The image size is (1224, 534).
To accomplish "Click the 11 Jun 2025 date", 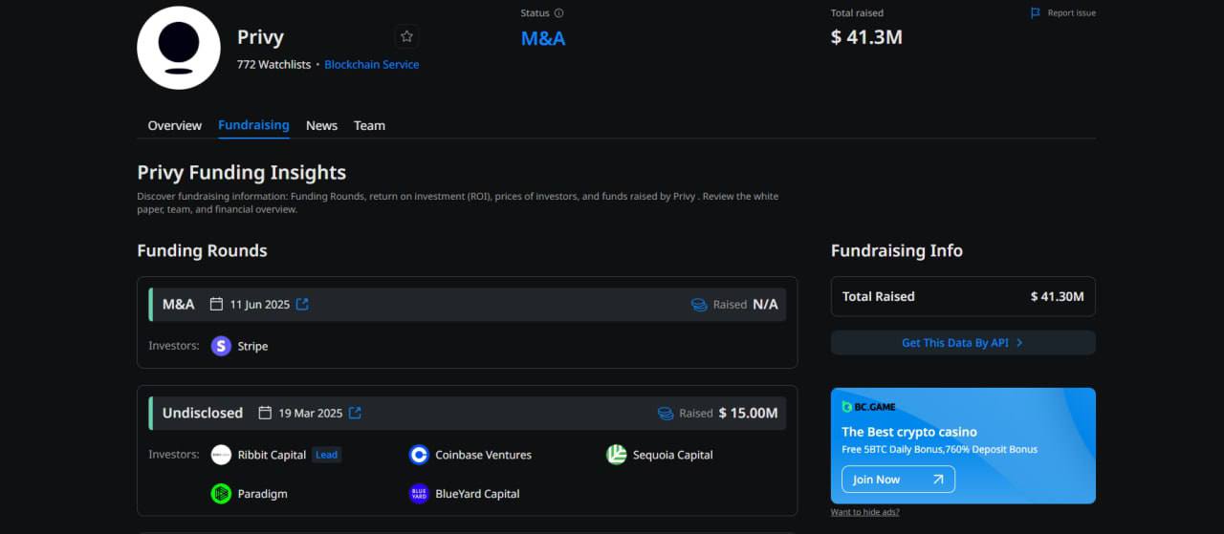I will coord(259,305).
